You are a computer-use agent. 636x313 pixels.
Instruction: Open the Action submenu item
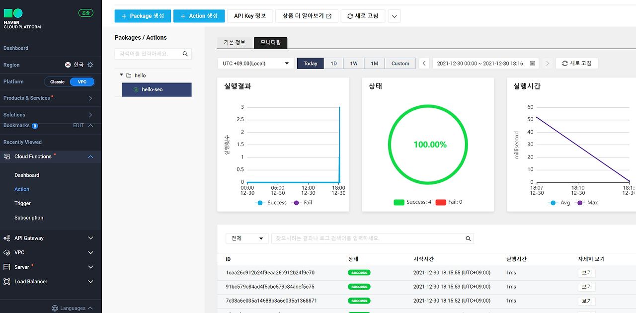pos(22,189)
